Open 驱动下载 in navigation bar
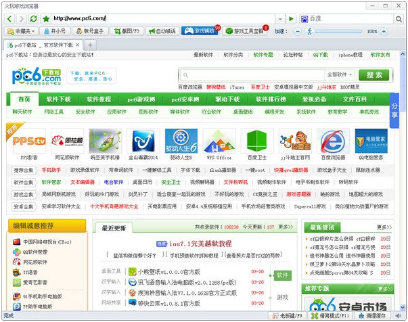This screenshot has width=408, height=322. click(227, 99)
